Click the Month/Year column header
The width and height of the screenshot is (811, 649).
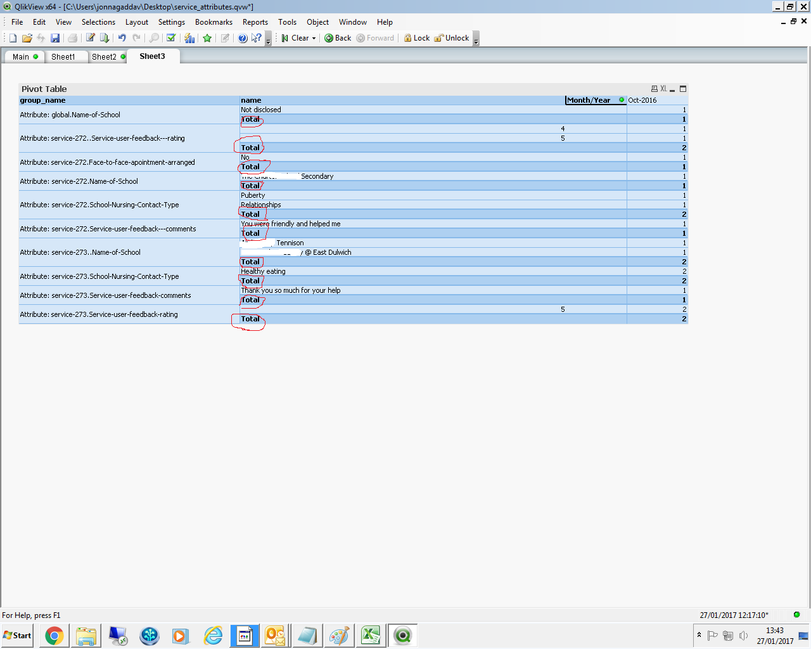589,100
